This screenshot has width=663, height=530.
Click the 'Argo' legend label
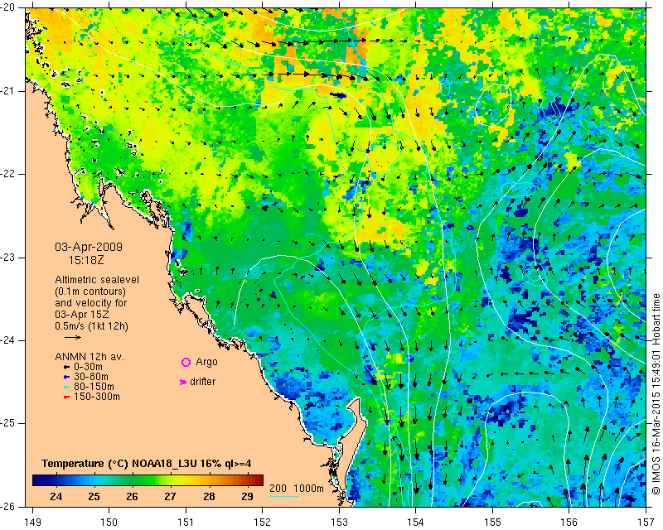206,362
